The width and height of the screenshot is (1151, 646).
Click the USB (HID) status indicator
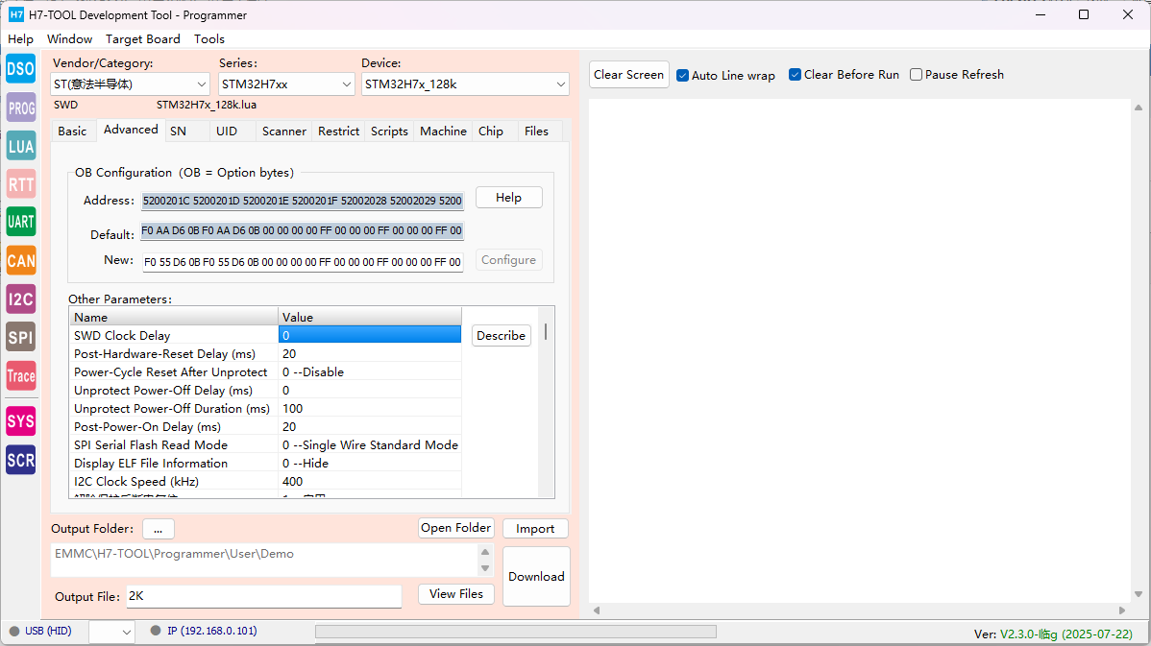pyautogui.click(x=40, y=631)
